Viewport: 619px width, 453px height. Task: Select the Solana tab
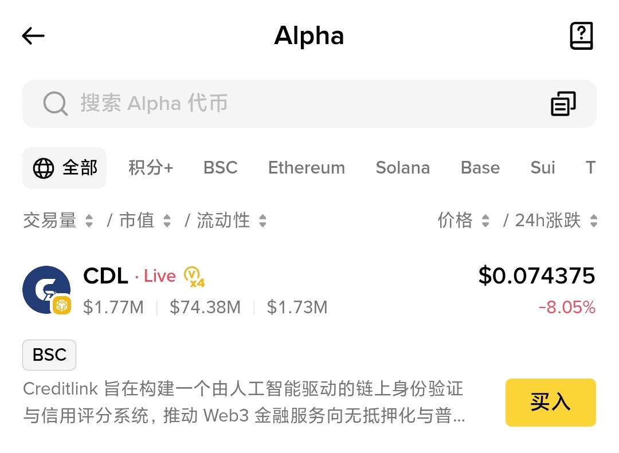point(402,168)
